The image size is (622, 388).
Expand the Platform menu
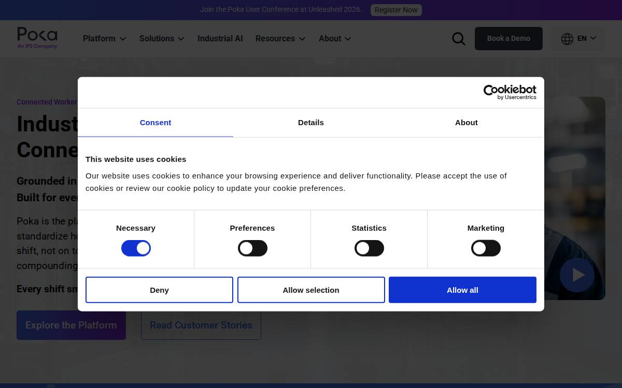click(104, 39)
